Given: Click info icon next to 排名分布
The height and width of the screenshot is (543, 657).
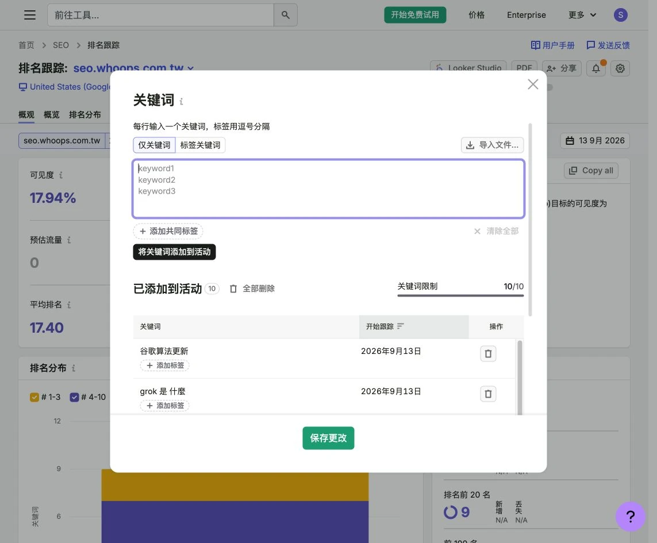Looking at the screenshot, I should (x=74, y=368).
